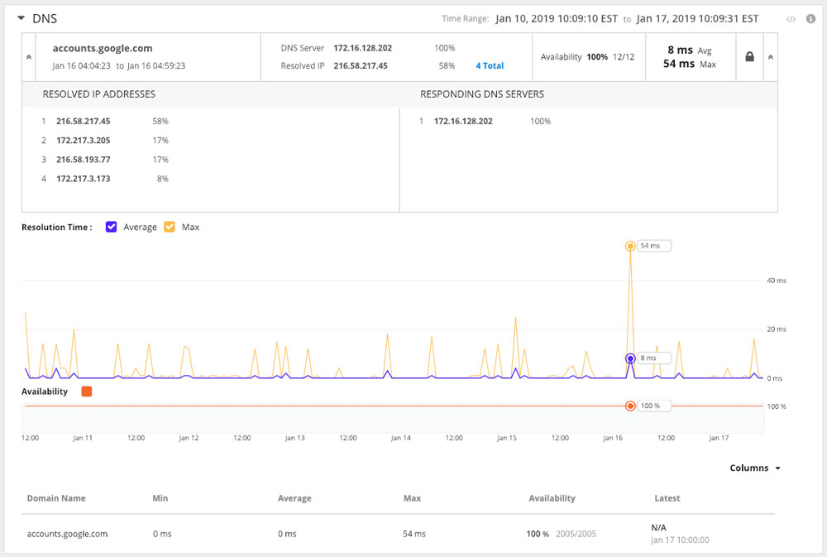The image size is (827, 557).
Task: Click the 2005/2005 availability count
Action: 576,534
